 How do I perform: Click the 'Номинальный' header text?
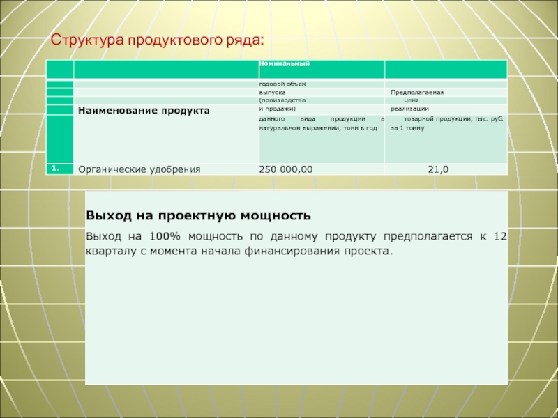[x=285, y=63]
